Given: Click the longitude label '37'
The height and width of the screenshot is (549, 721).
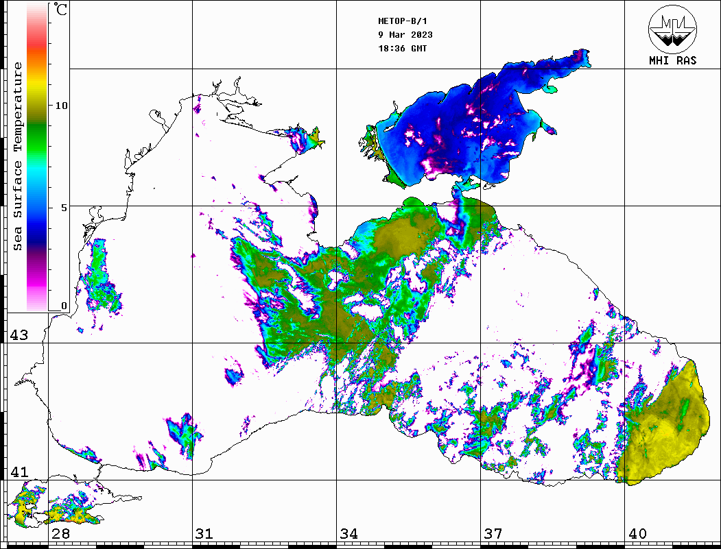Looking at the screenshot, I should 493,534.
